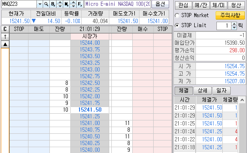This screenshot has width=247, height=153.
Task: Select the STOP Market radio button
Action: click(x=177, y=15)
